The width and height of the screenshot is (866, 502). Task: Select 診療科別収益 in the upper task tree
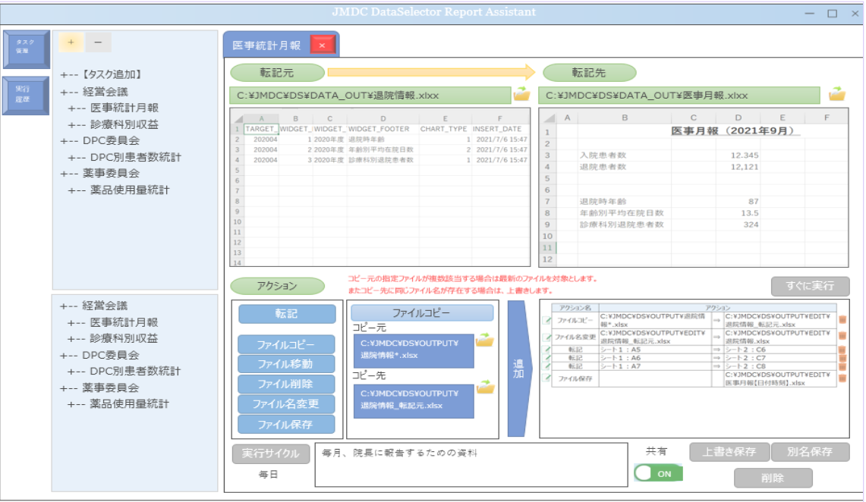pyautogui.click(x=113, y=124)
